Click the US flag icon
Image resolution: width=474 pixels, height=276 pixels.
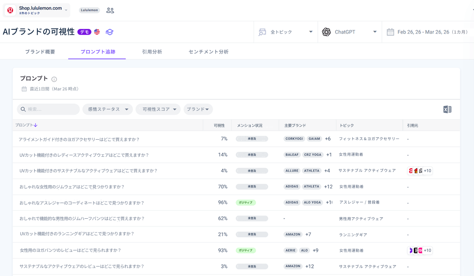point(97,32)
